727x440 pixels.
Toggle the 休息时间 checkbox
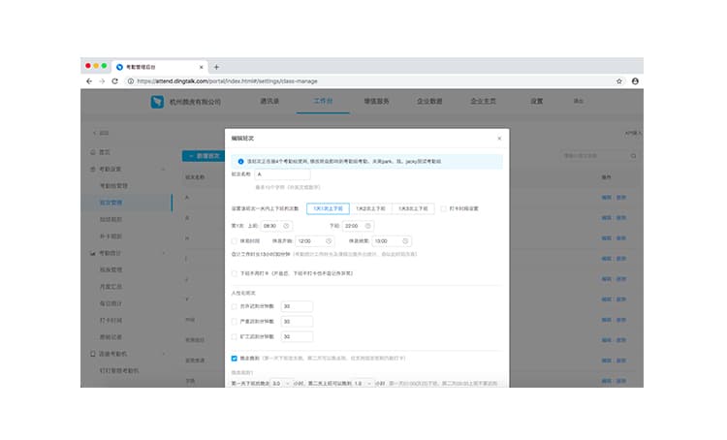[x=235, y=240]
